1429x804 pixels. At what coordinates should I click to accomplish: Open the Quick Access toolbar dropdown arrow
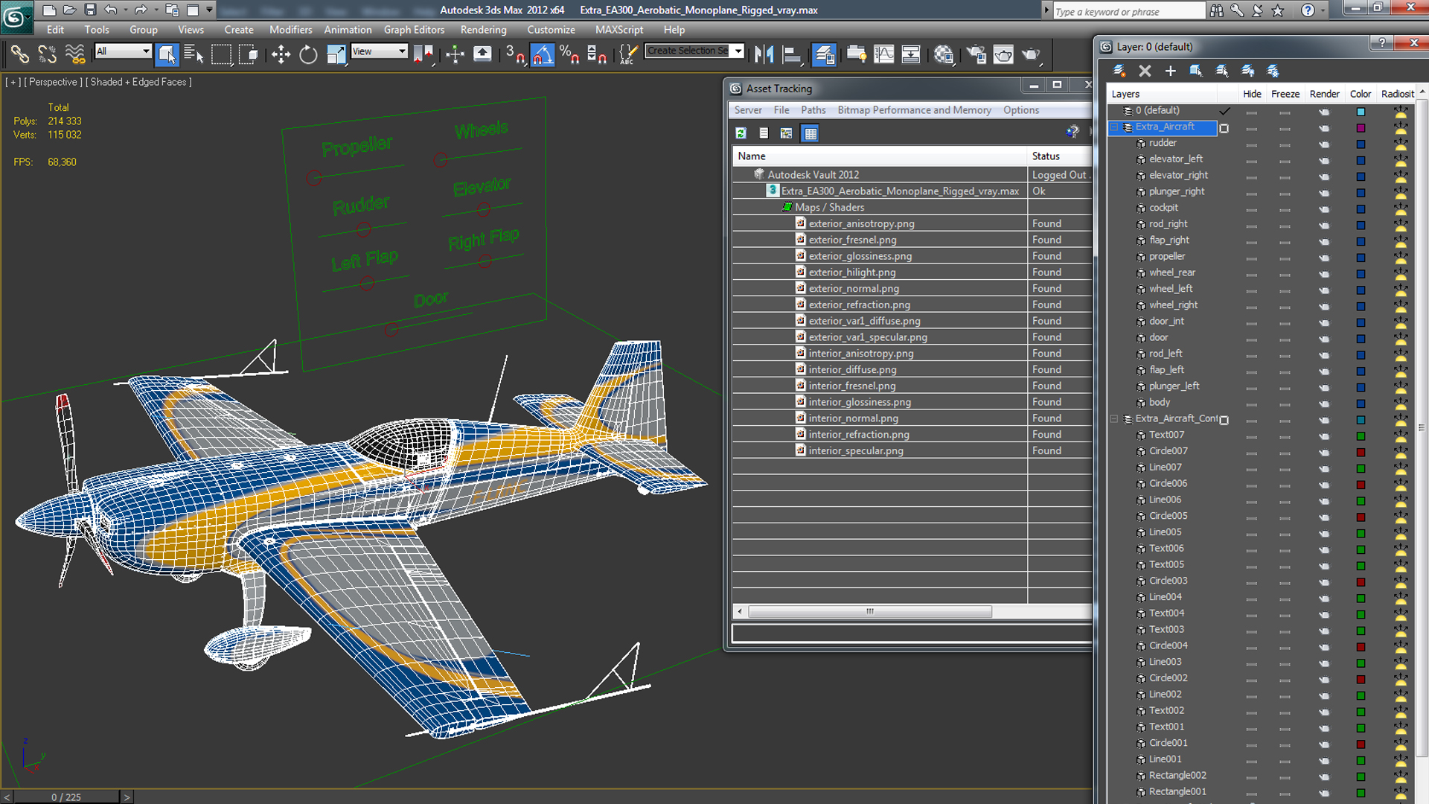[x=209, y=10]
